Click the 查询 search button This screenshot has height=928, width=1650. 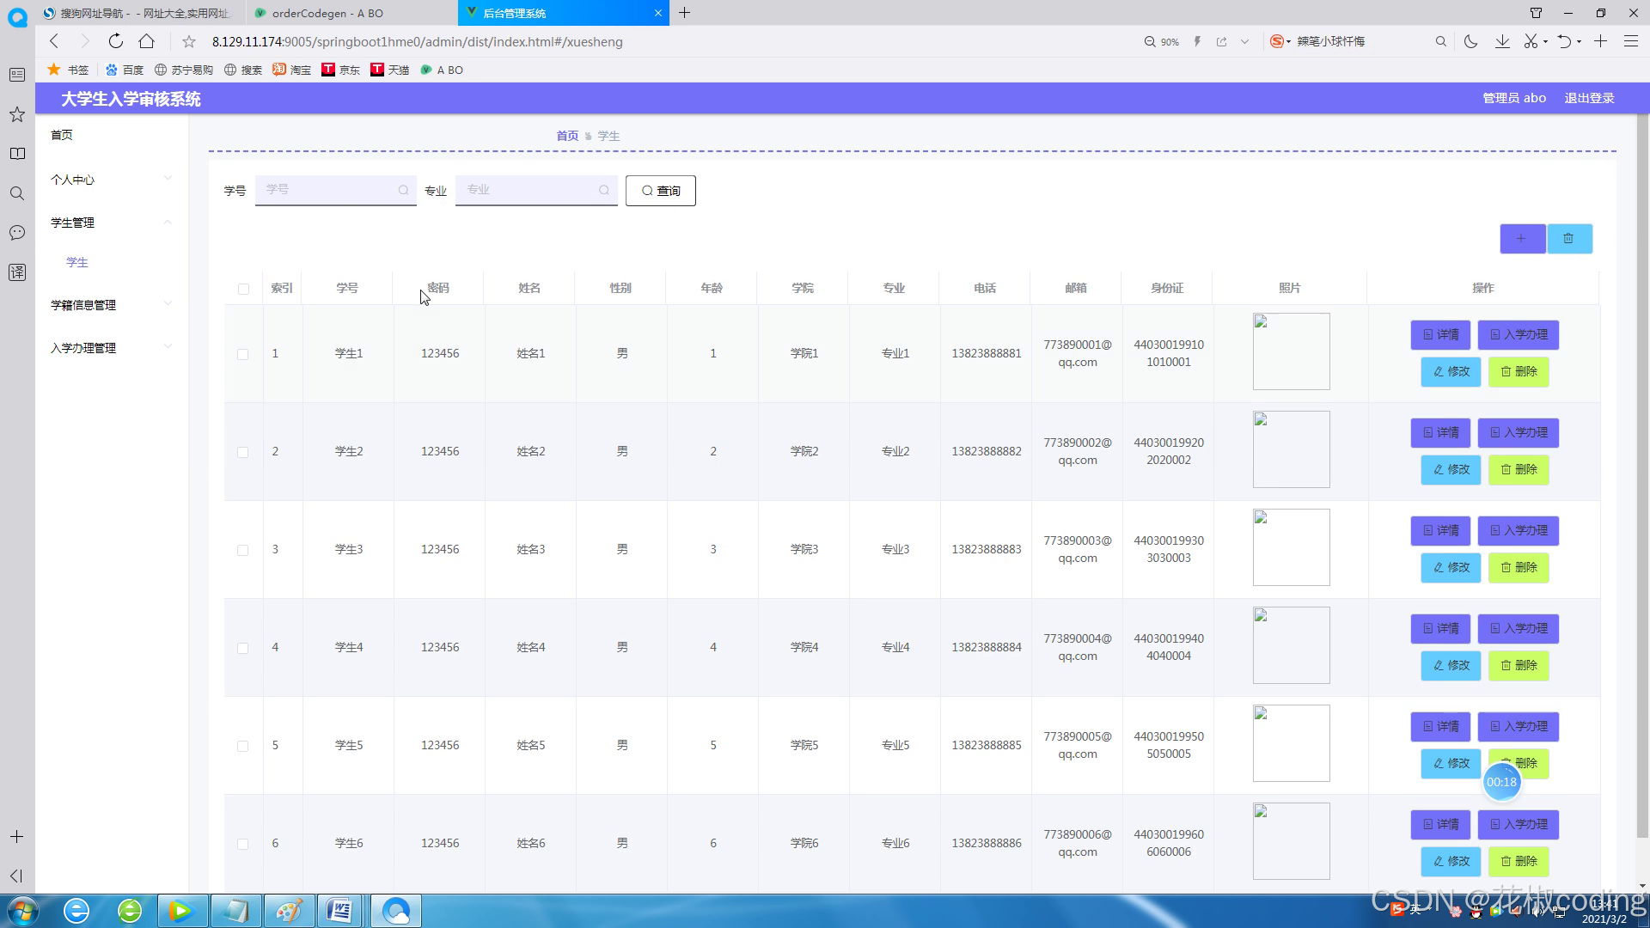tap(660, 191)
